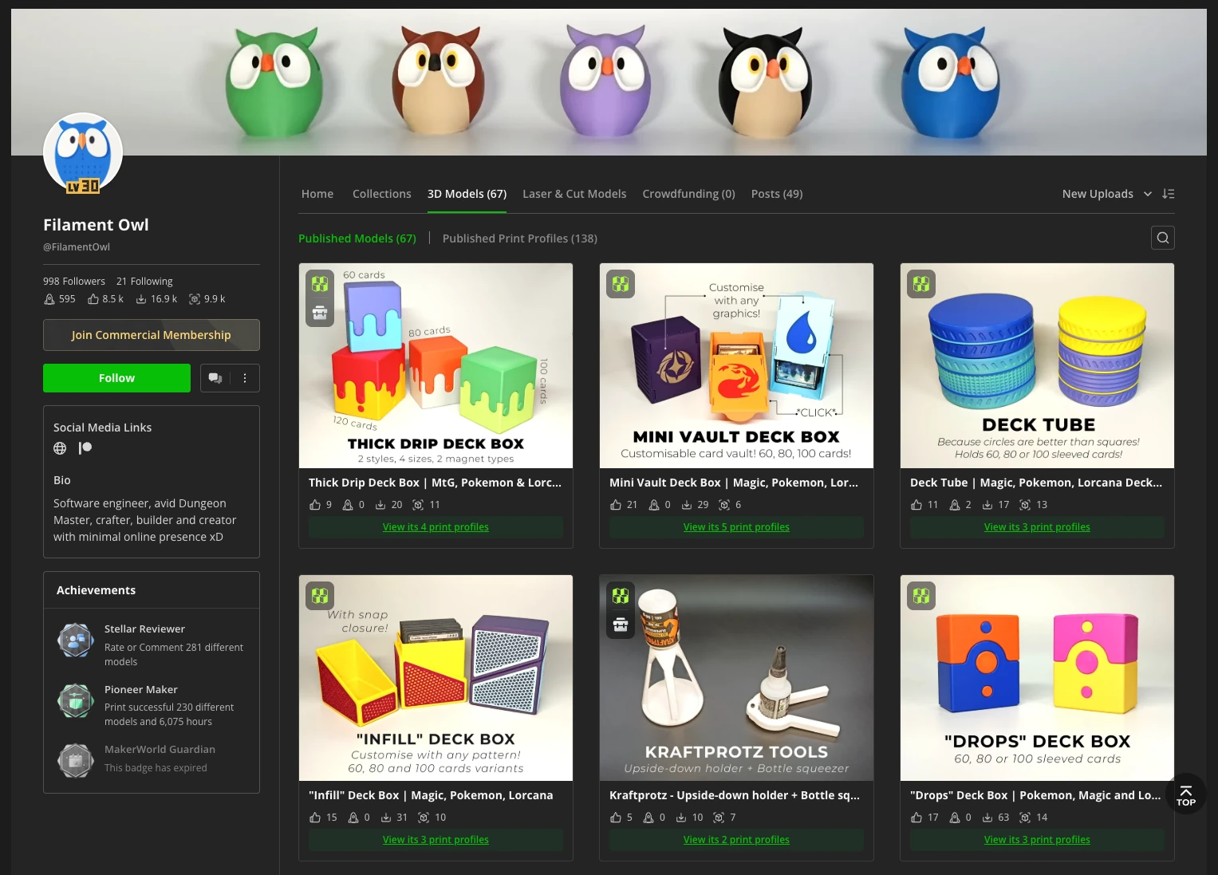
Task: Open the chat message icon next to Follow
Action: point(215,378)
